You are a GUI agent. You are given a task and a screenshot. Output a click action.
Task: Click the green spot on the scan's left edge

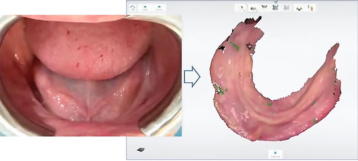[x=221, y=90]
